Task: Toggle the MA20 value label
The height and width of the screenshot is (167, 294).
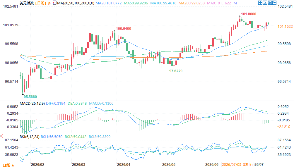Action: (109, 3)
